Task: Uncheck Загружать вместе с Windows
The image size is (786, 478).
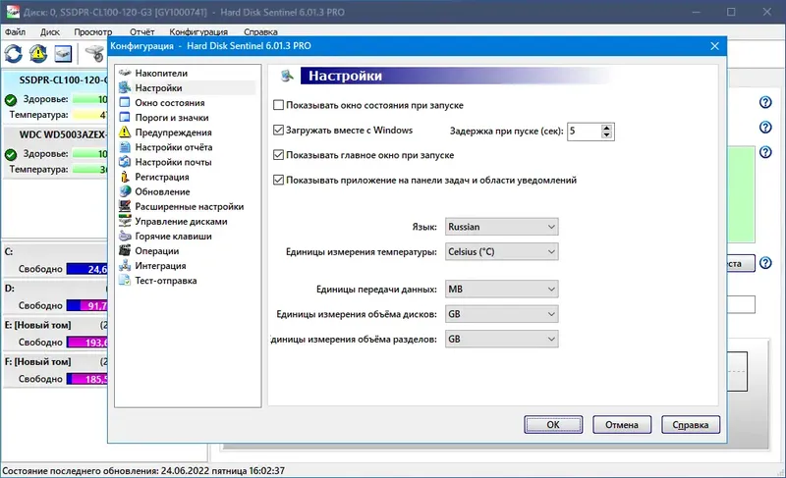Action: point(278,131)
